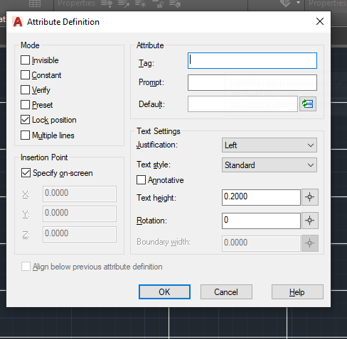
Task: Enable the Annotative checkbox
Action: point(141,180)
